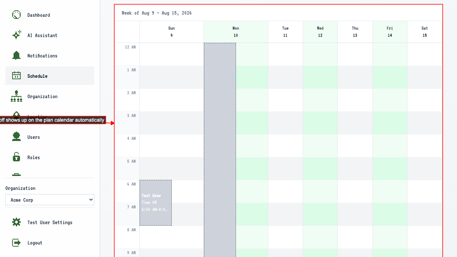457x257 pixels.
Task: Click the Organization label above dropdown
Action: 20,188
